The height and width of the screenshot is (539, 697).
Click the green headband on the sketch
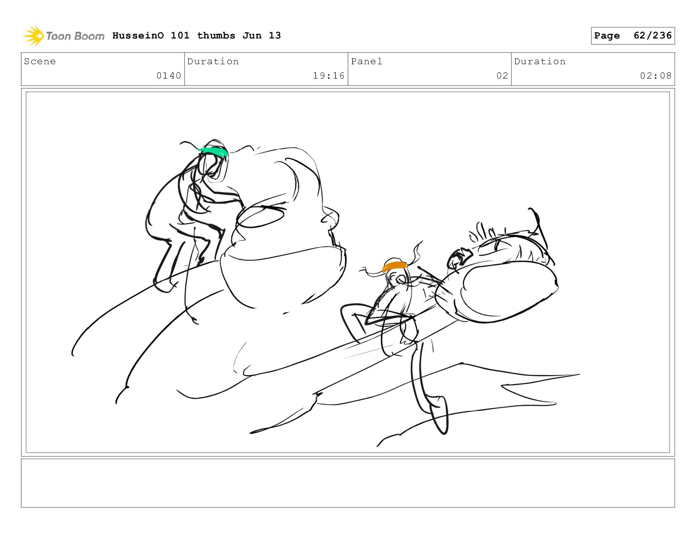[x=214, y=152]
